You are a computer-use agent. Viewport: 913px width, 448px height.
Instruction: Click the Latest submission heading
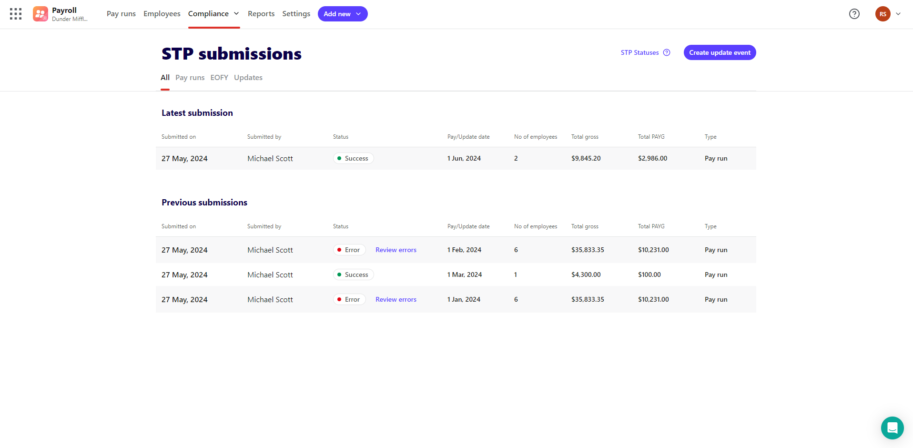click(x=197, y=113)
